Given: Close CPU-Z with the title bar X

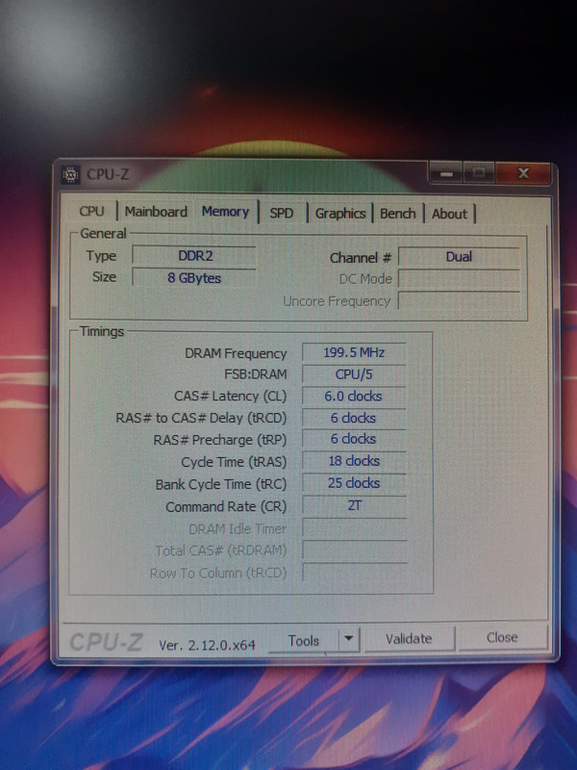Looking at the screenshot, I should click(x=523, y=173).
